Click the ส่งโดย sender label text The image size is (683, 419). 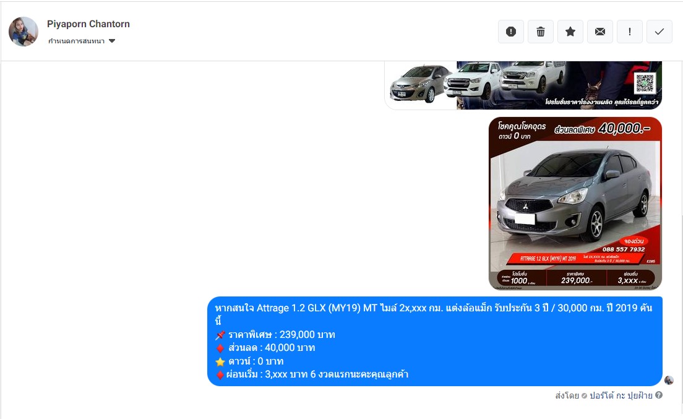pos(567,395)
